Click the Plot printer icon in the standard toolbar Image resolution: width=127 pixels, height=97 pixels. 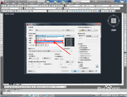click(10, 6)
